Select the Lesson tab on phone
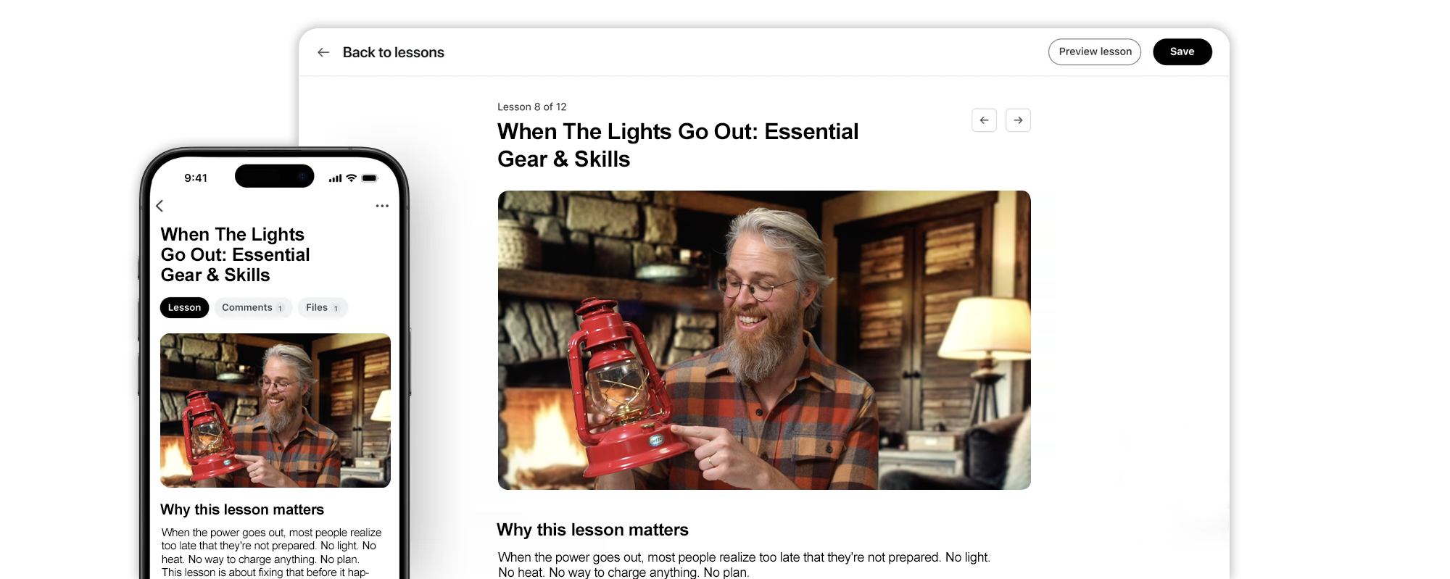Image resolution: width=1450 pixels, height=579 pixels. pos(184,307)
